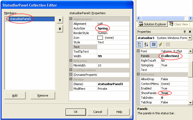
Task: Pin the Properties window
Action: pyautogui.click(x=185, y=32)
